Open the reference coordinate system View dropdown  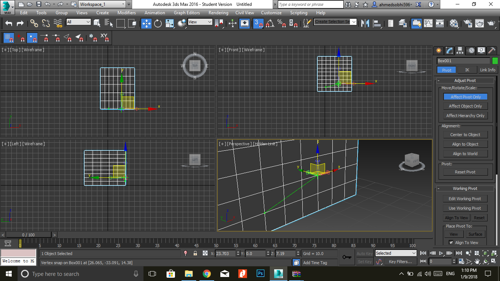(200, 22)
